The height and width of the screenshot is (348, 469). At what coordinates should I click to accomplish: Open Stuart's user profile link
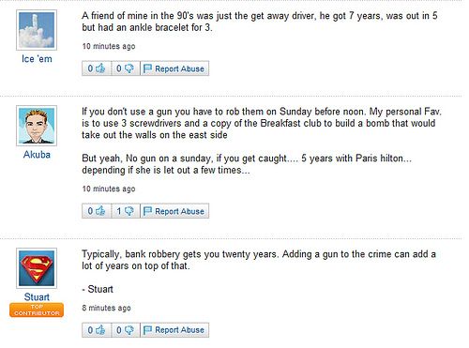click(x=37, y=297)
